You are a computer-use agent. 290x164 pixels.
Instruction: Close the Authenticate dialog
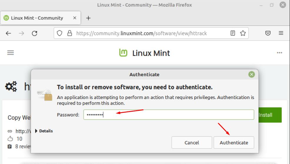coord(251,75)
